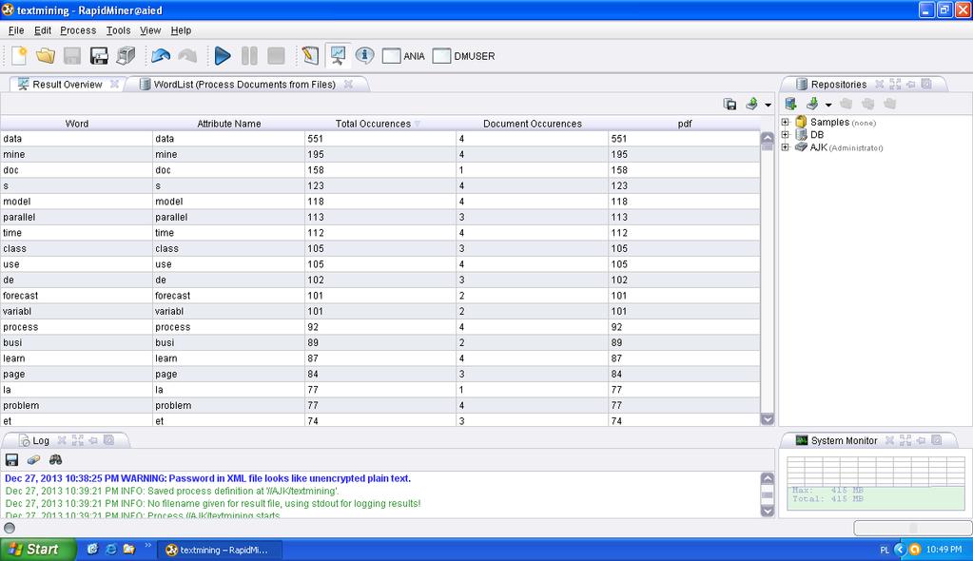Open a process using the folder icon
The image size is (973, 561).
46,56
